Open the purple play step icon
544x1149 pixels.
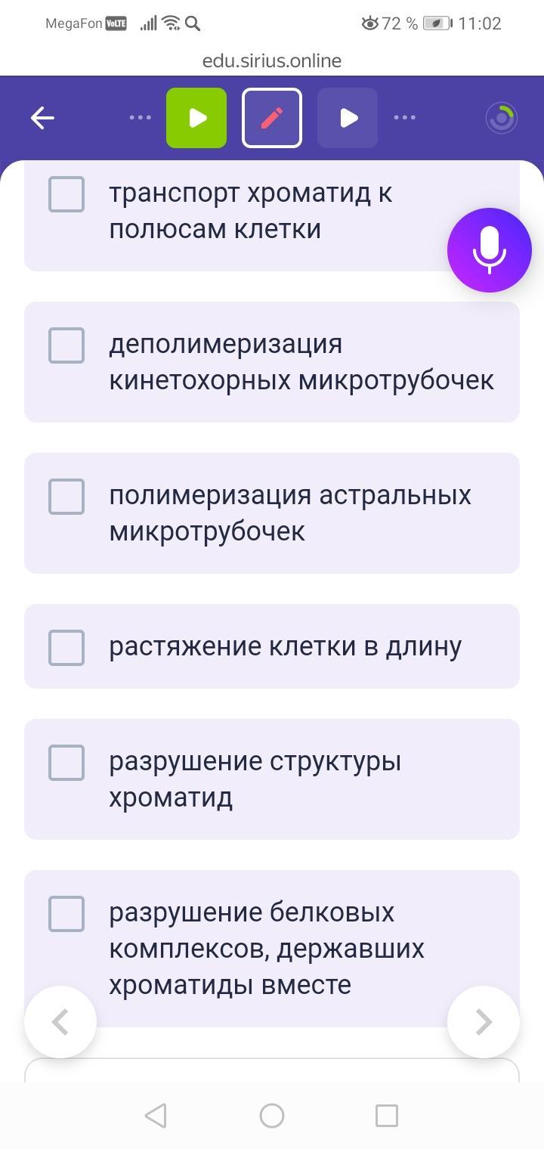(348, 118)
